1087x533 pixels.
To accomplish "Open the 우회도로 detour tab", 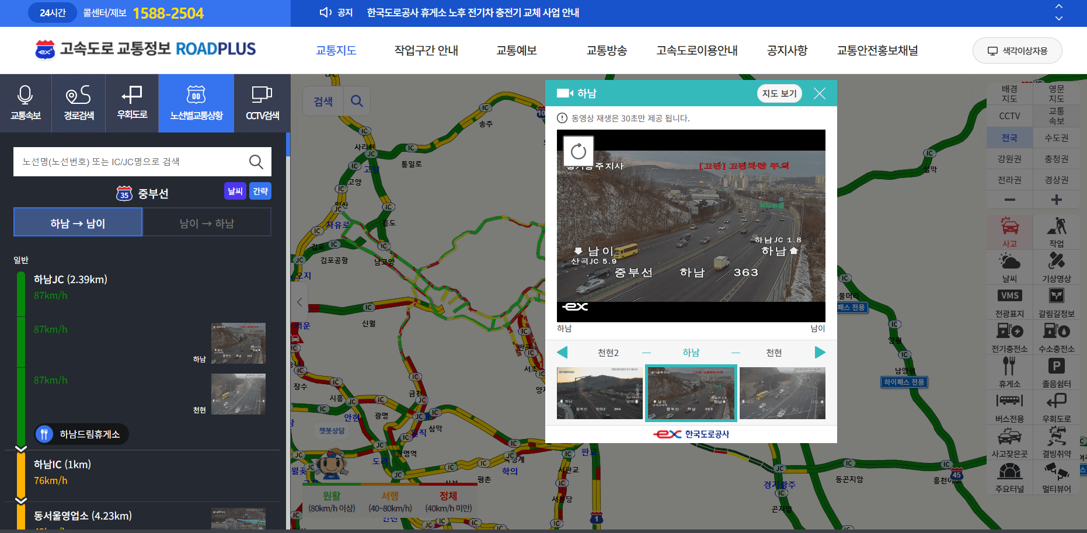I will [x=132, y=103].
